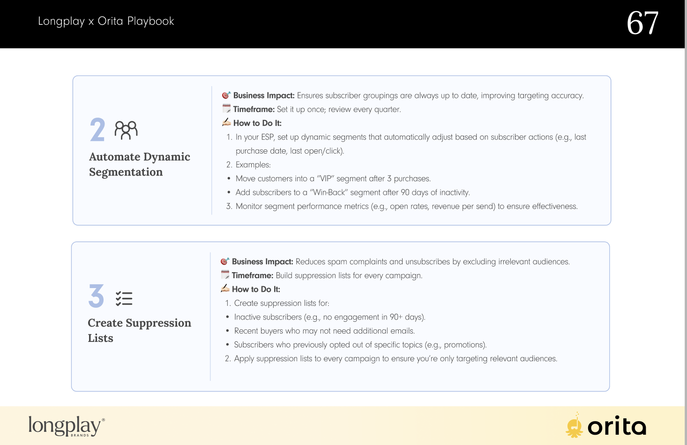687x445 pixels.
Task: Click the orita squid logo icon
Action: tap(574, 425)
